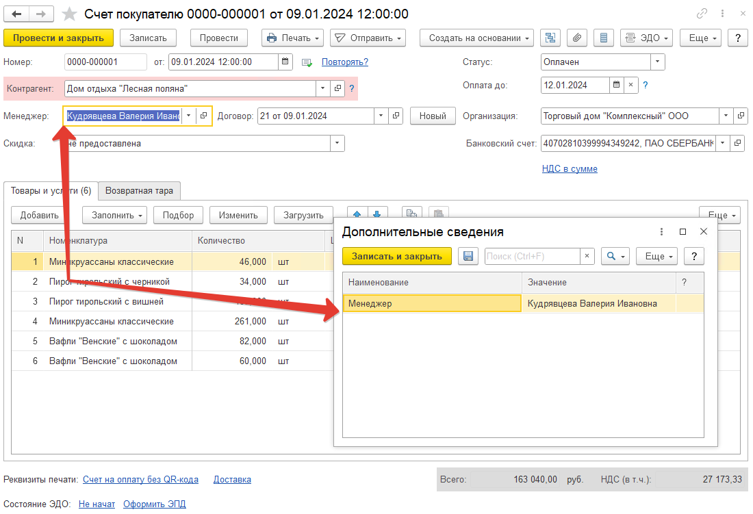
Task: Open calendar picker for invoice date
Action: tap(285, 62)
